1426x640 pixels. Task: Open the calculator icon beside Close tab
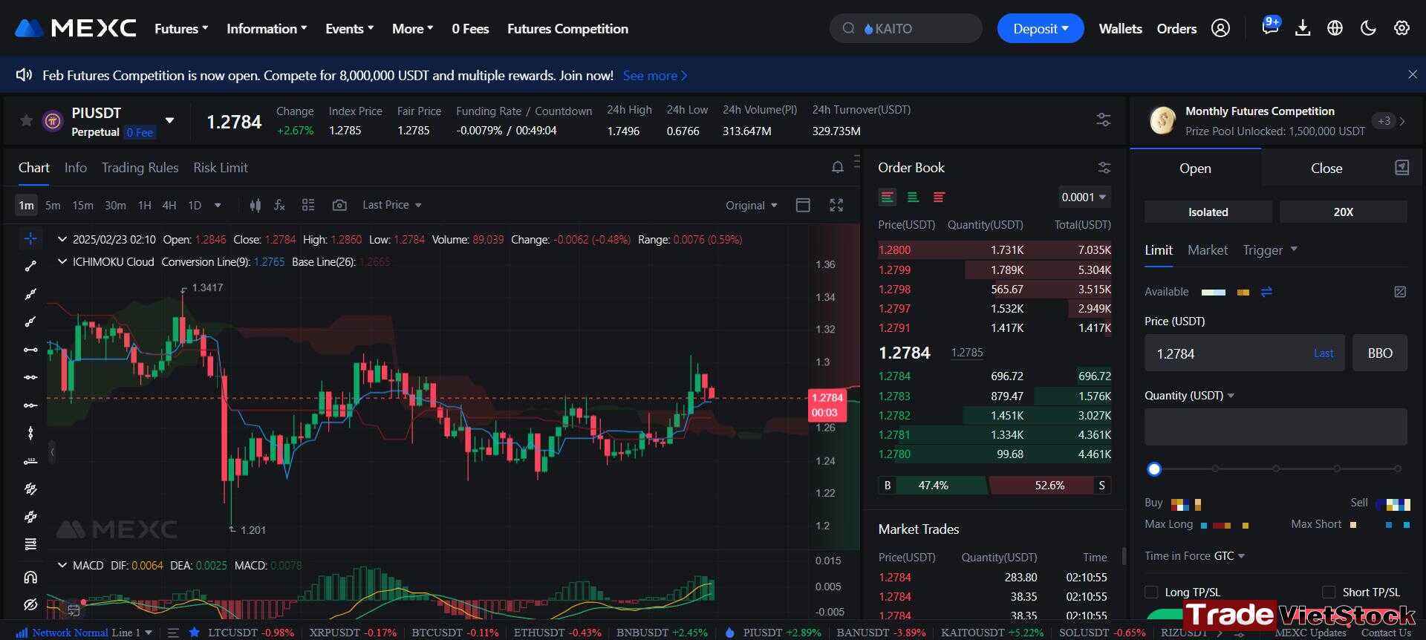1401,167
